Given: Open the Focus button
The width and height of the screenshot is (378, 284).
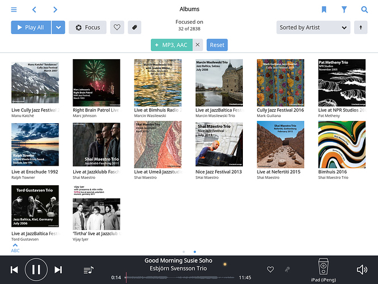Looking at the screenshot, I should pyautogui.click(x=87, y=27).
